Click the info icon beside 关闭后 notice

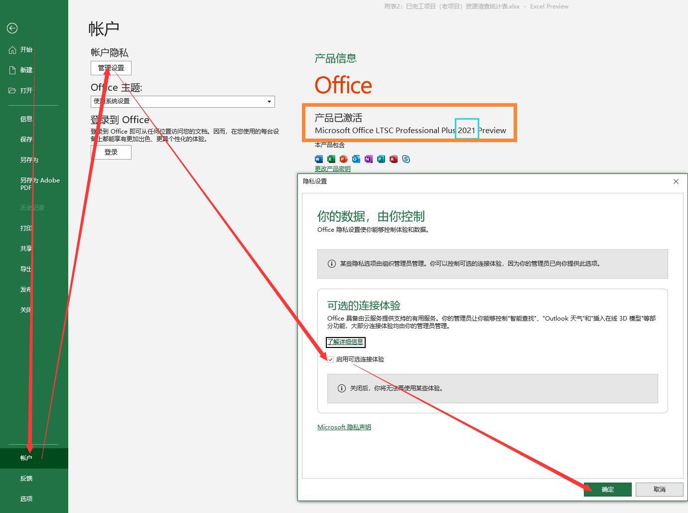342,388
